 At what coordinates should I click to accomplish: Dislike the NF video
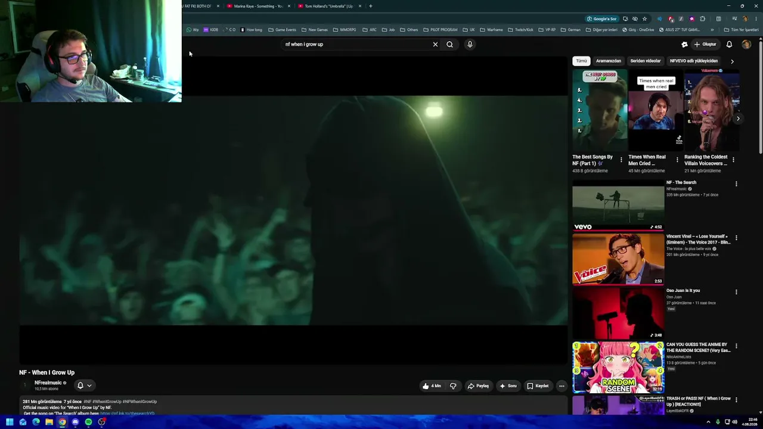click(x=453, y=386)
